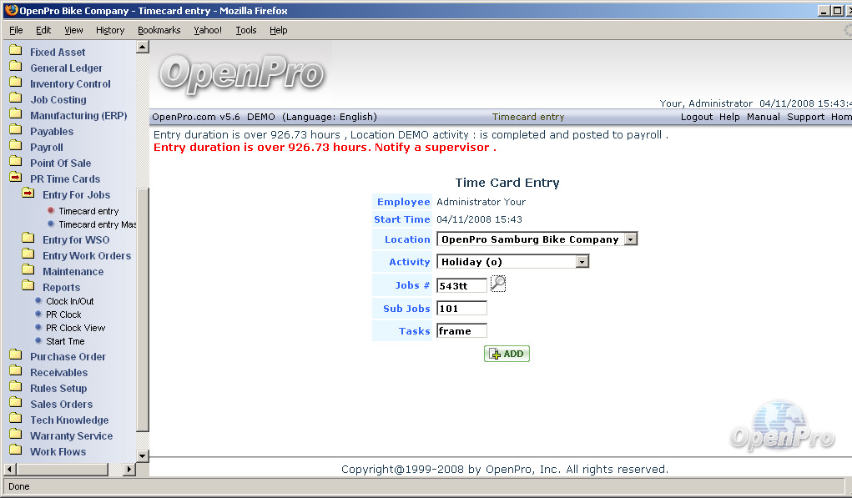Click the sidebar scroll down arrow
Screen dimensions: 852x498
[x=142, y=456]
